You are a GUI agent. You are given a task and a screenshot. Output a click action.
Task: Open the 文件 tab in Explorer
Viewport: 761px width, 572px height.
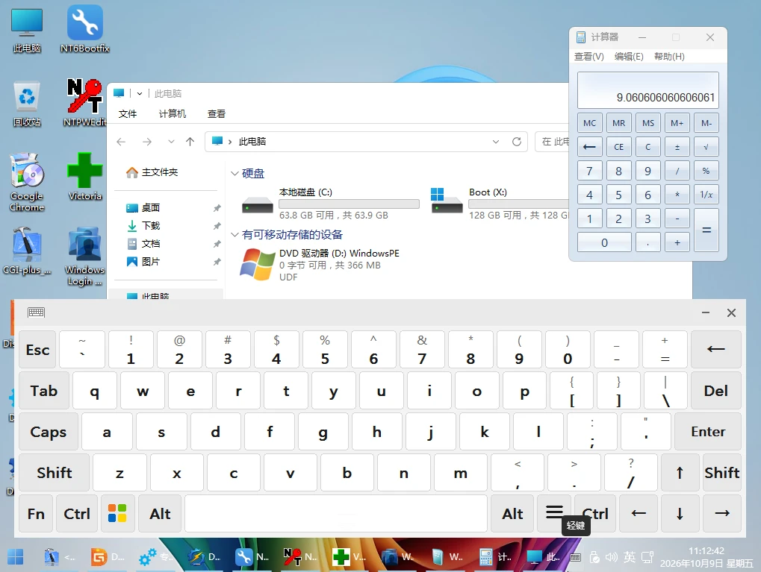point(128,114)
